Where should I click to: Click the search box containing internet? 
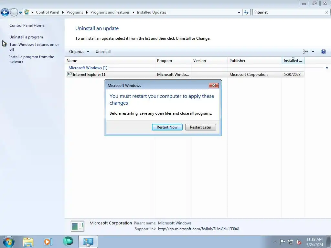click(x=288, y=12)
